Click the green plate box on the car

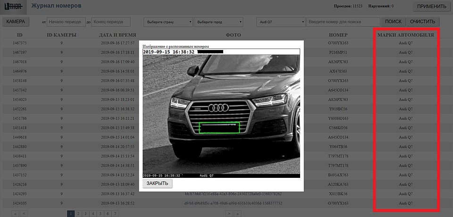click(x=219, y=128)
